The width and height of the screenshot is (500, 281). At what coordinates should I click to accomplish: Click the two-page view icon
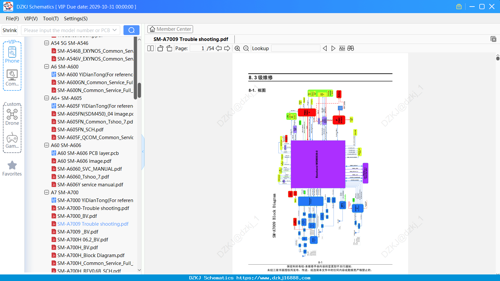pos(150,48)
